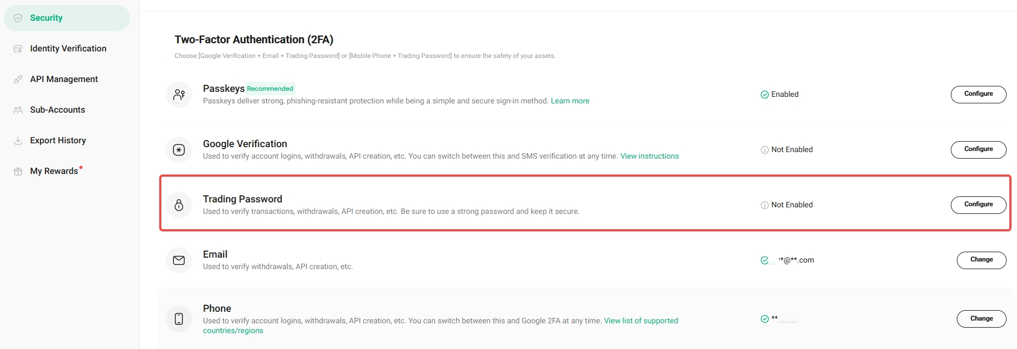The height and width of the screenshot is (349, 1017).
Task: Open the Identity Verification menu item
Action: pos(68,49)
